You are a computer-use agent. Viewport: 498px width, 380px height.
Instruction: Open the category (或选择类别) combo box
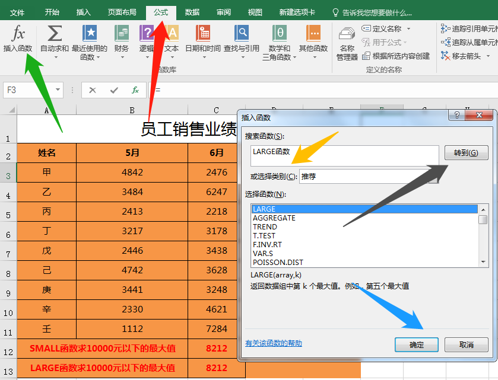[x=369, y=176]
